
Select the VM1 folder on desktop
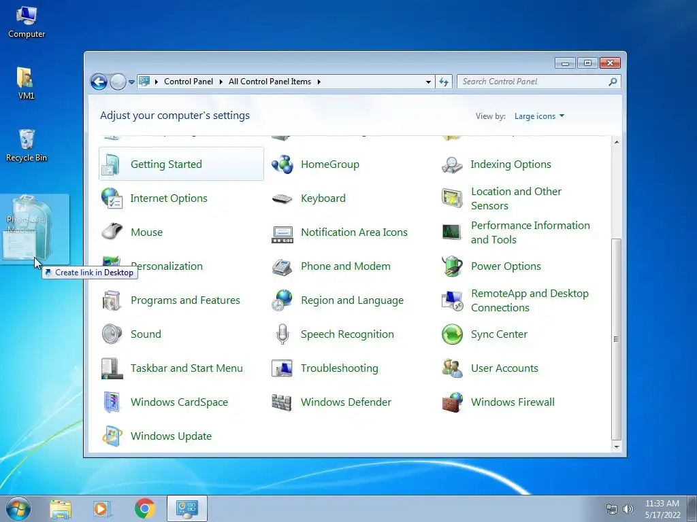(26, 84)
